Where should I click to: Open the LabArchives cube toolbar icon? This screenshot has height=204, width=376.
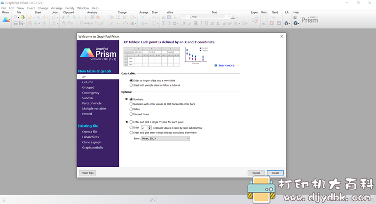(286, 23)
